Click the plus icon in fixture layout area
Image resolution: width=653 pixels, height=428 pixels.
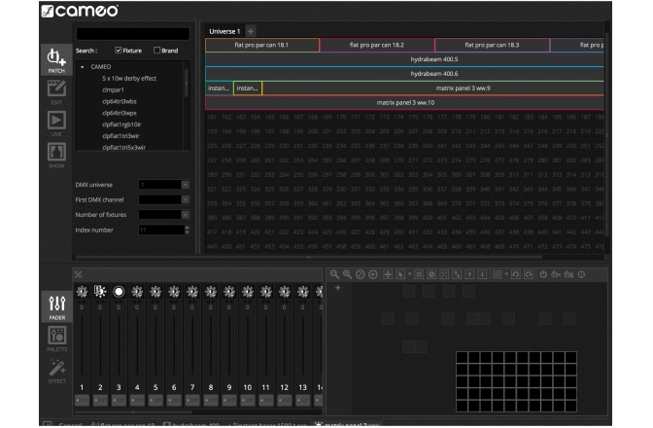(x=338, y=288)
